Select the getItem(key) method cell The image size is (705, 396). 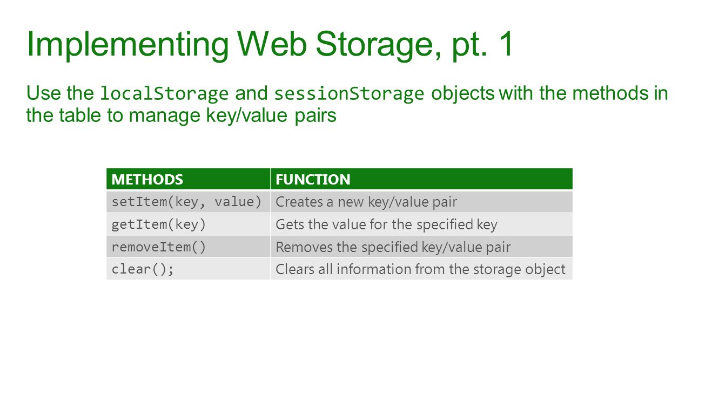pyautogui.click(x=188, y=224)
